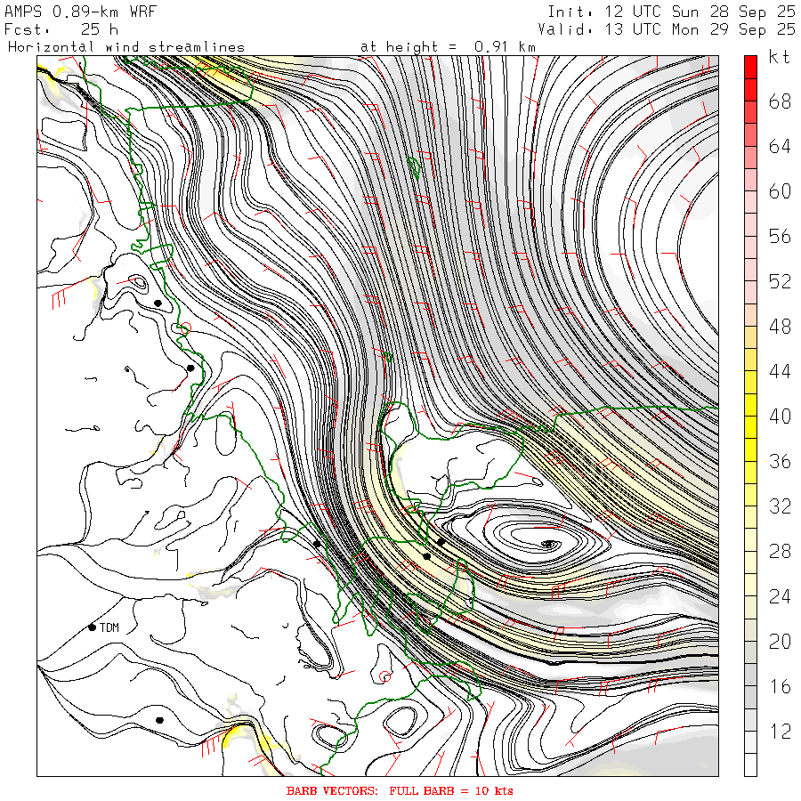Click the black station dot next to TDM
Image resolution: width=801 pixels, height=801 pixels.
(92, 627)
